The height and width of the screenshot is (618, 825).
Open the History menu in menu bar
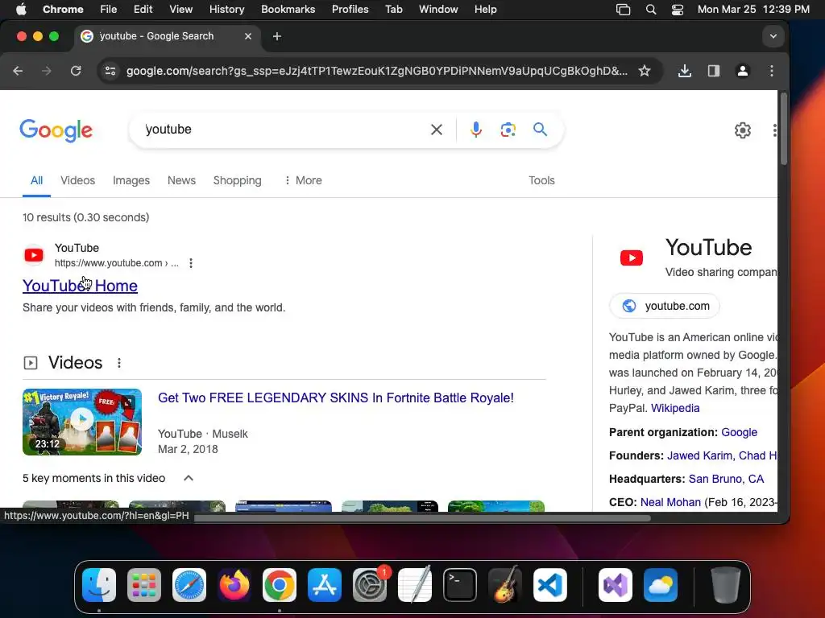tap(226, 10)
